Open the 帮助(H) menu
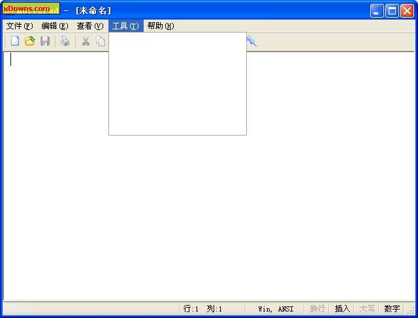Screen dimensions: 418x318 point(161,26)
